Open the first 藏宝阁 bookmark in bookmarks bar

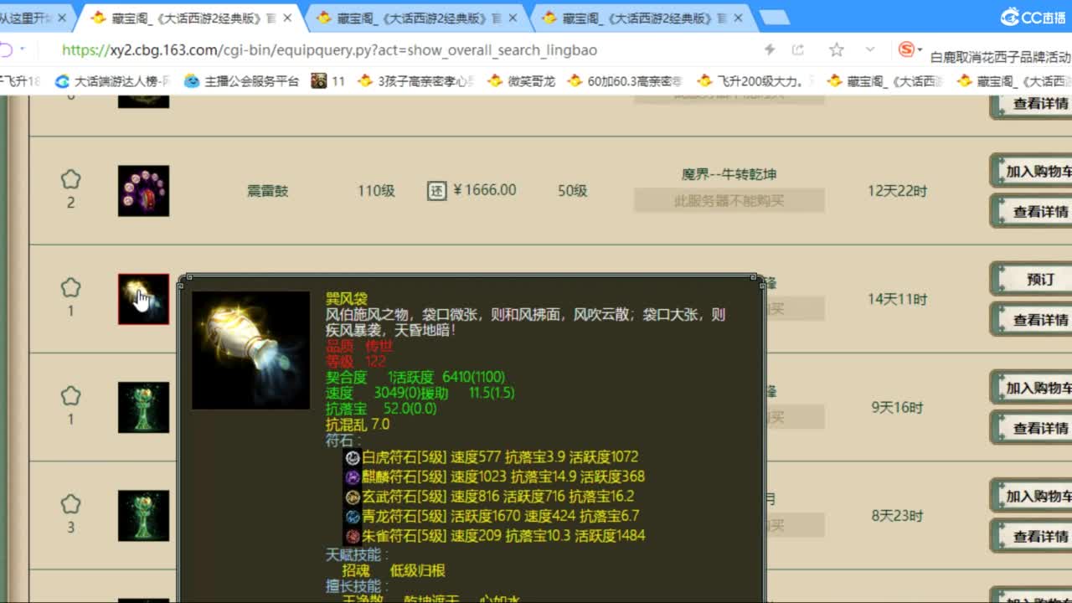click(884, 81)
